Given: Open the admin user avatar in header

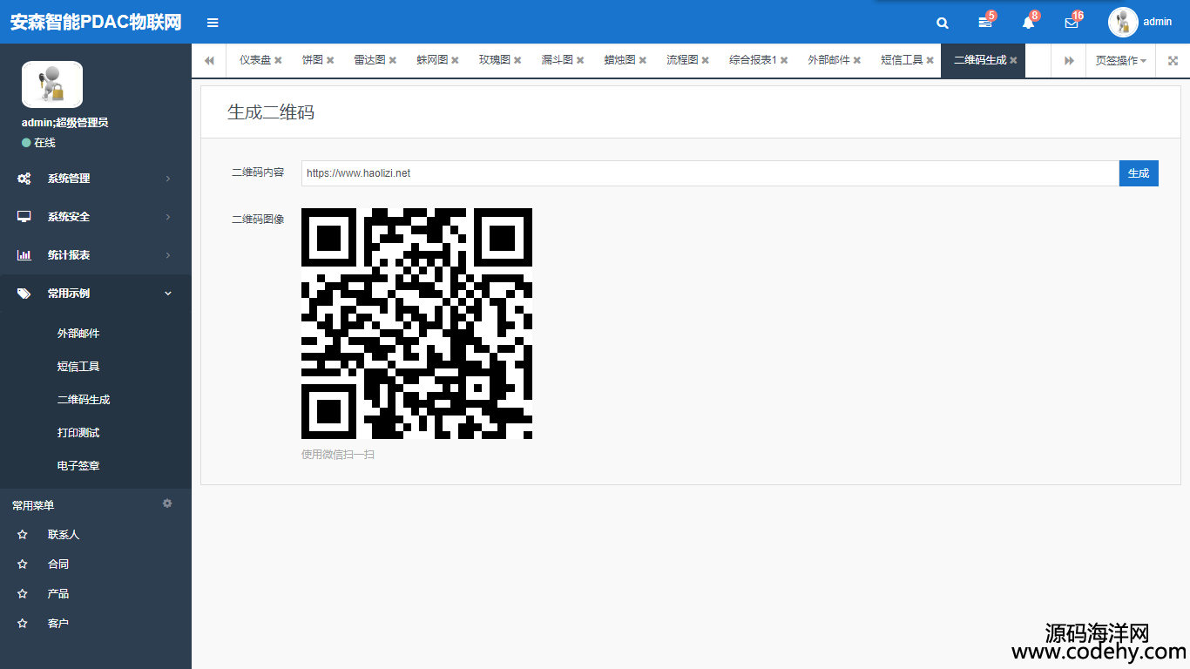Looking at the screenshot, I should [x=1123, y=22].
